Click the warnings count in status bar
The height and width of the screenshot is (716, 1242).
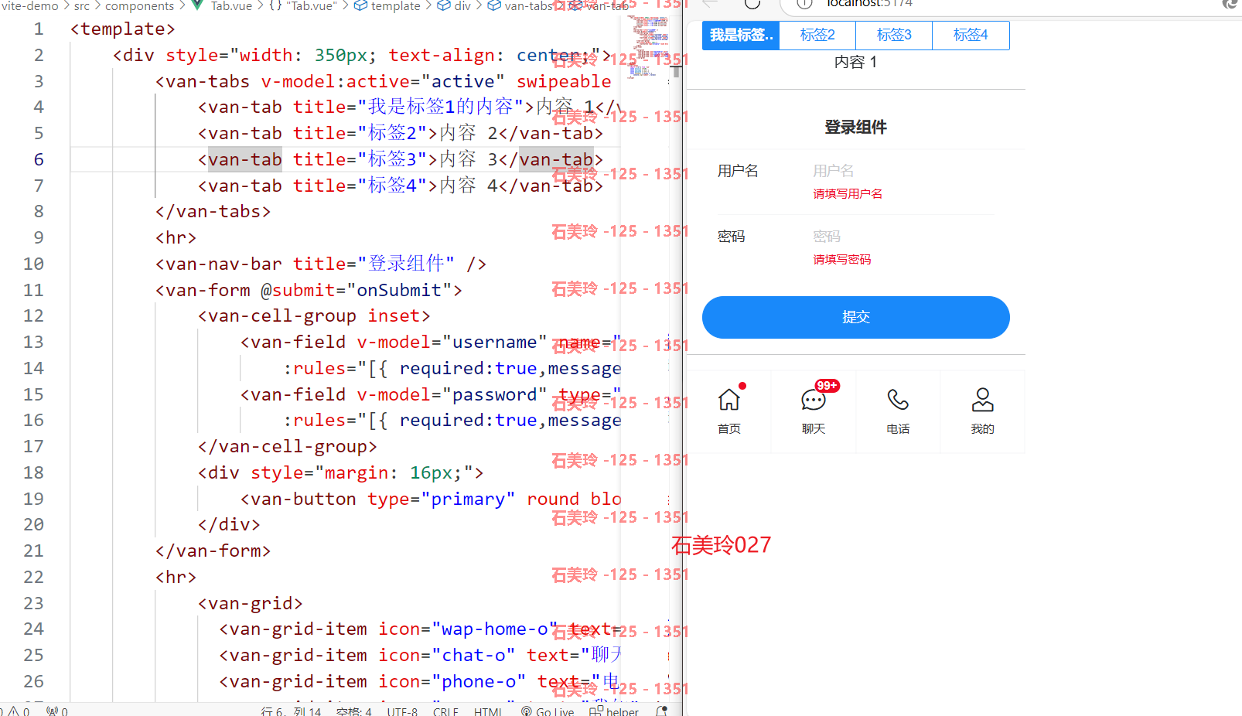pos(19,711)
